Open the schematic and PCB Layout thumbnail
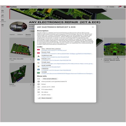The width and height of the screenshot is (126, 126). (115, 48)
